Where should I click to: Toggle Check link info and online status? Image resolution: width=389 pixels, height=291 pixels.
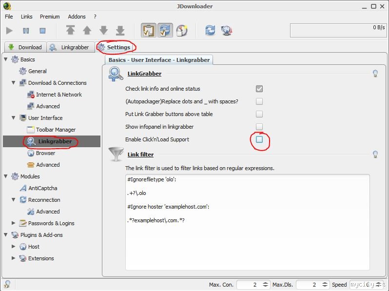(259, 89)
